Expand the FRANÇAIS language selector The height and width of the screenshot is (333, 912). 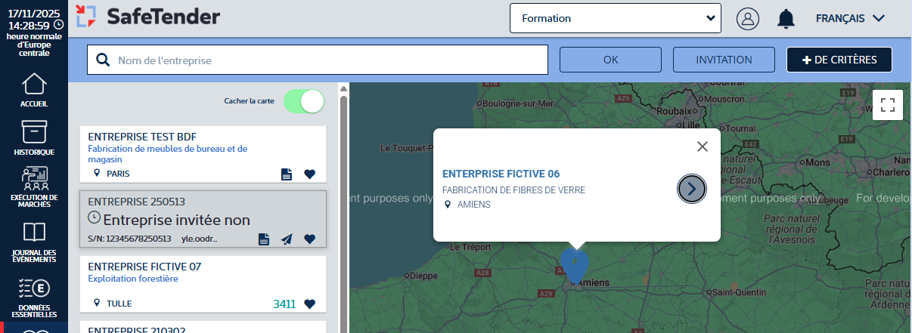850,18
